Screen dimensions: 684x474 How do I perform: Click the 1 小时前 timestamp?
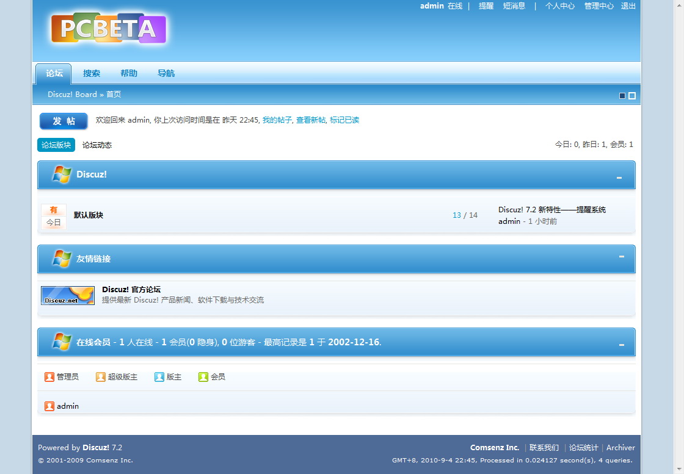543,221
